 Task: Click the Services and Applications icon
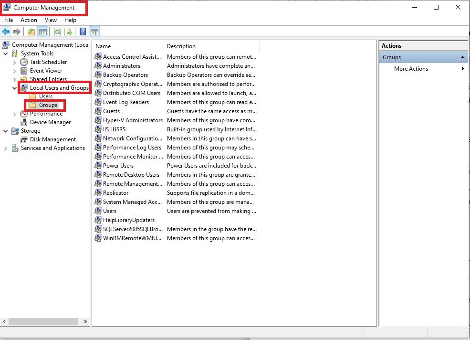pos(15,148)
